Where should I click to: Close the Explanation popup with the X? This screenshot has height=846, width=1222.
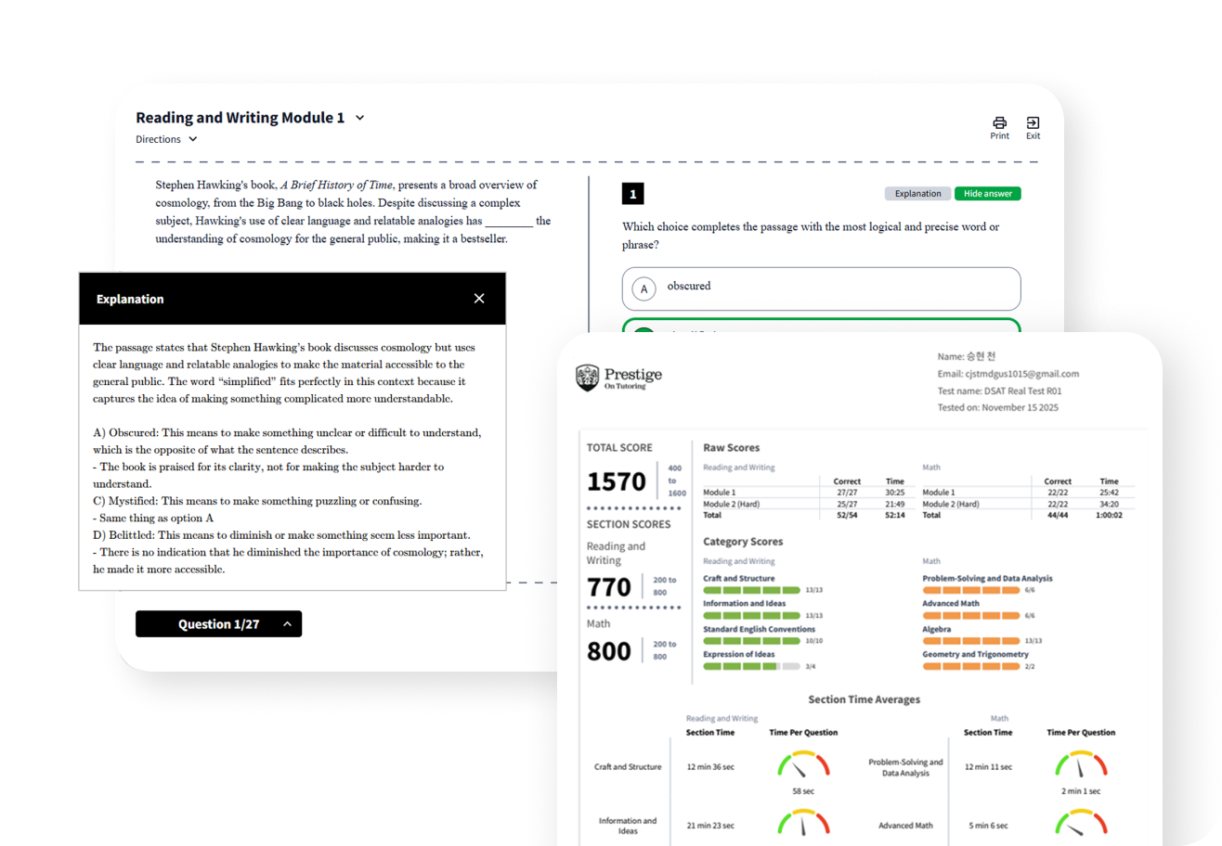479,299
